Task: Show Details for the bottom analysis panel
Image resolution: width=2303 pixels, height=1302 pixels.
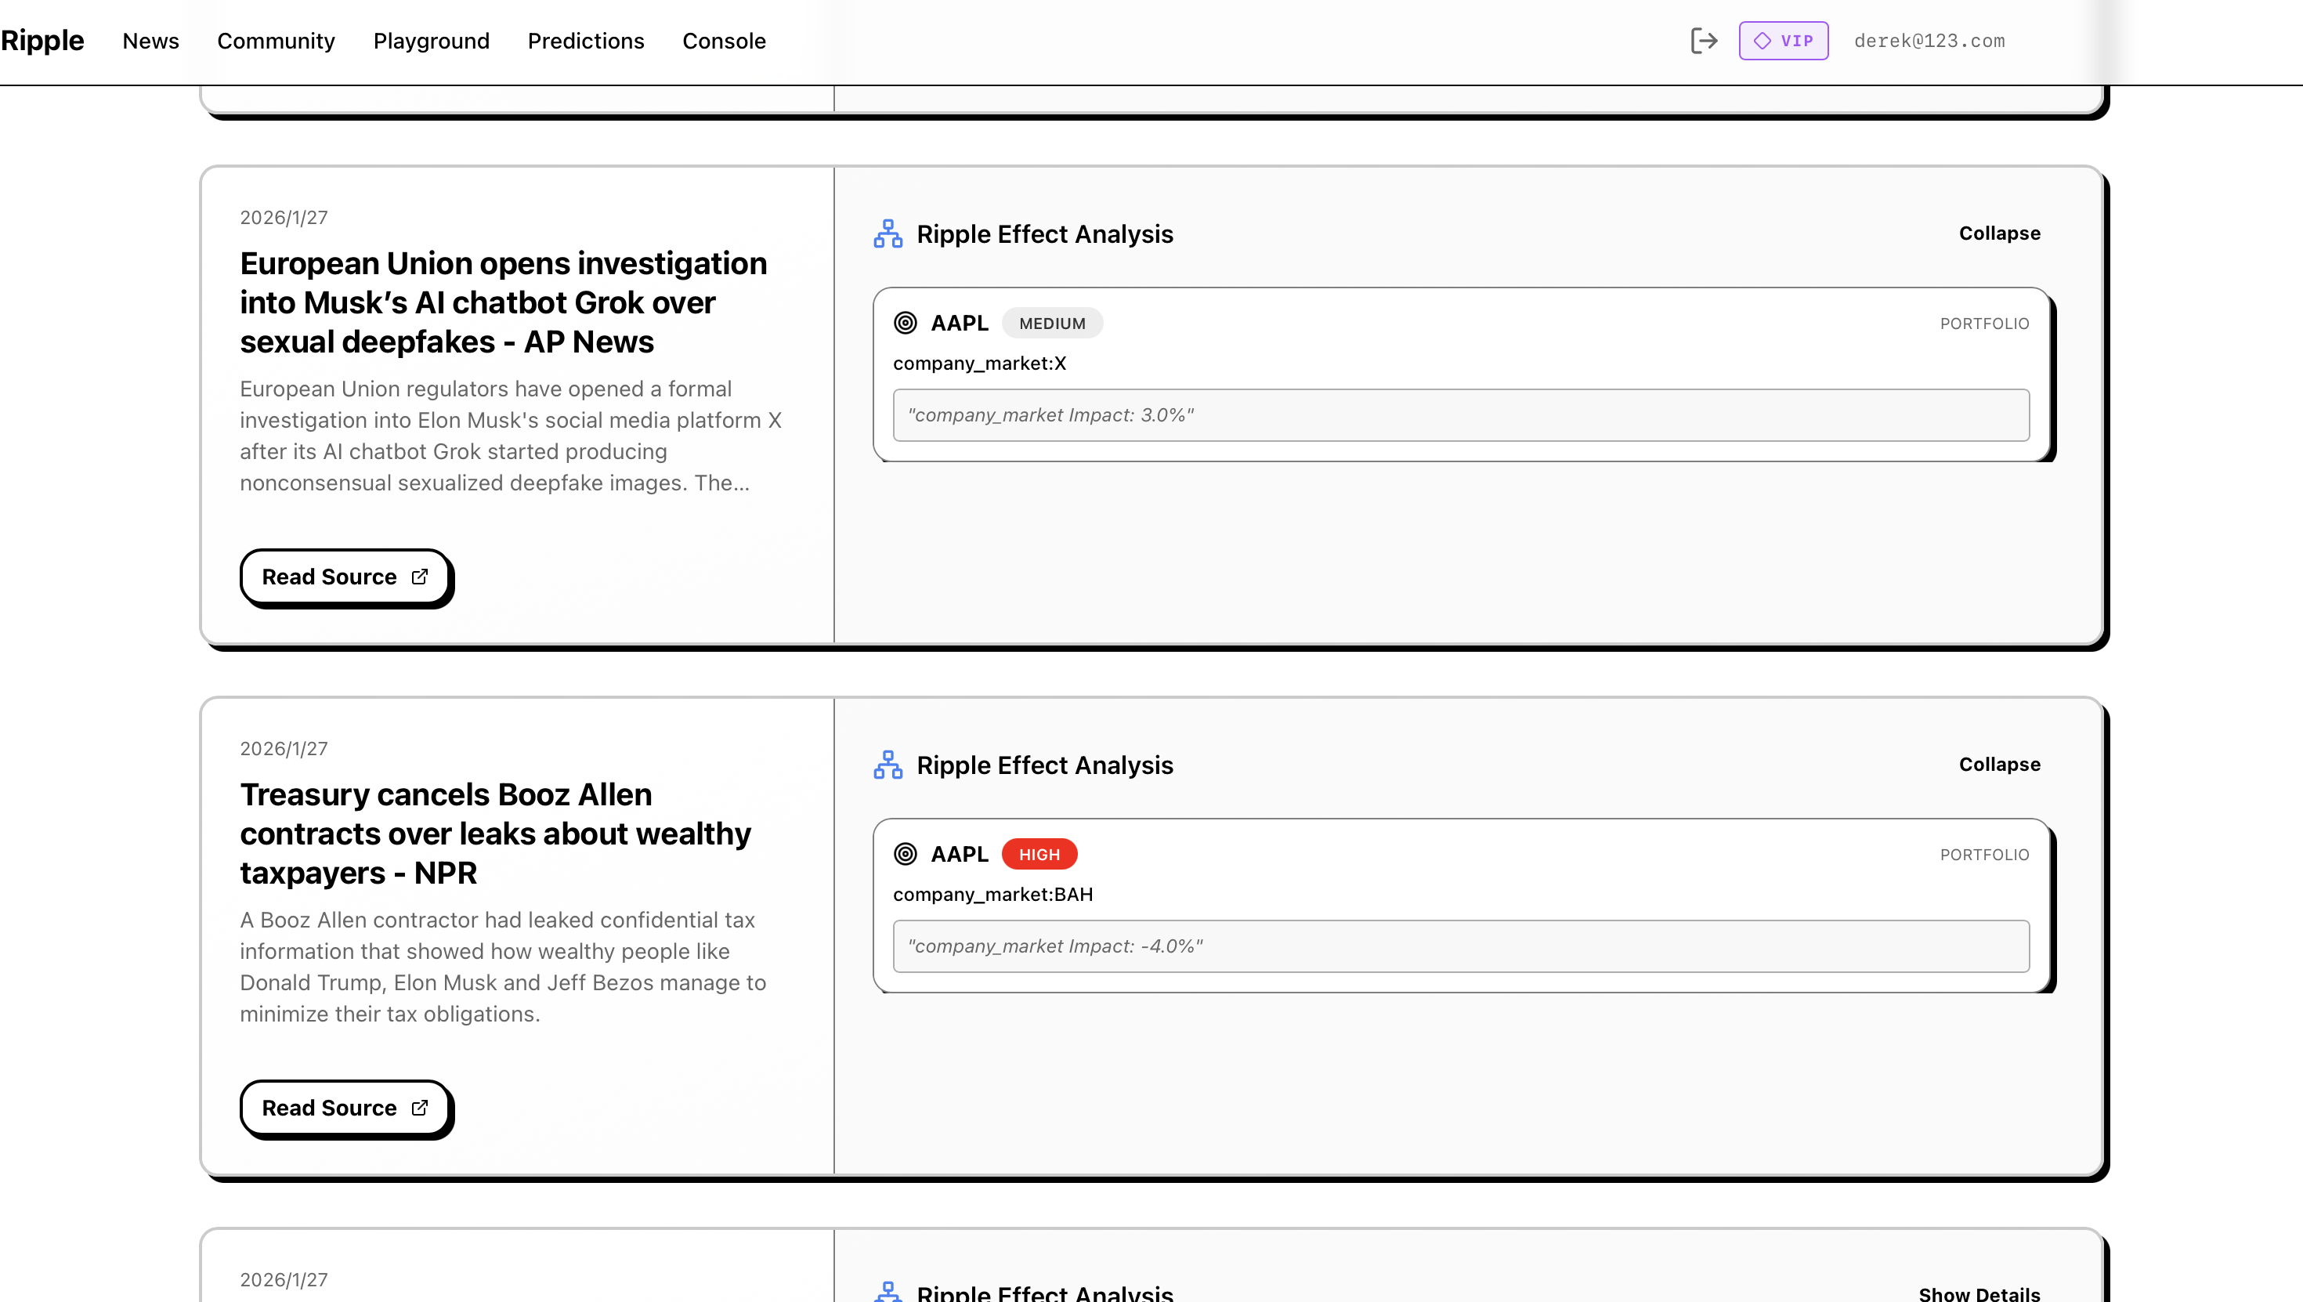Action: pos(1979,1294)
